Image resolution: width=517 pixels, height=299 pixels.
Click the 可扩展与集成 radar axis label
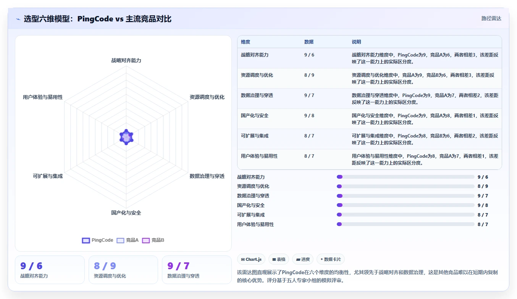tap(48, 176)
